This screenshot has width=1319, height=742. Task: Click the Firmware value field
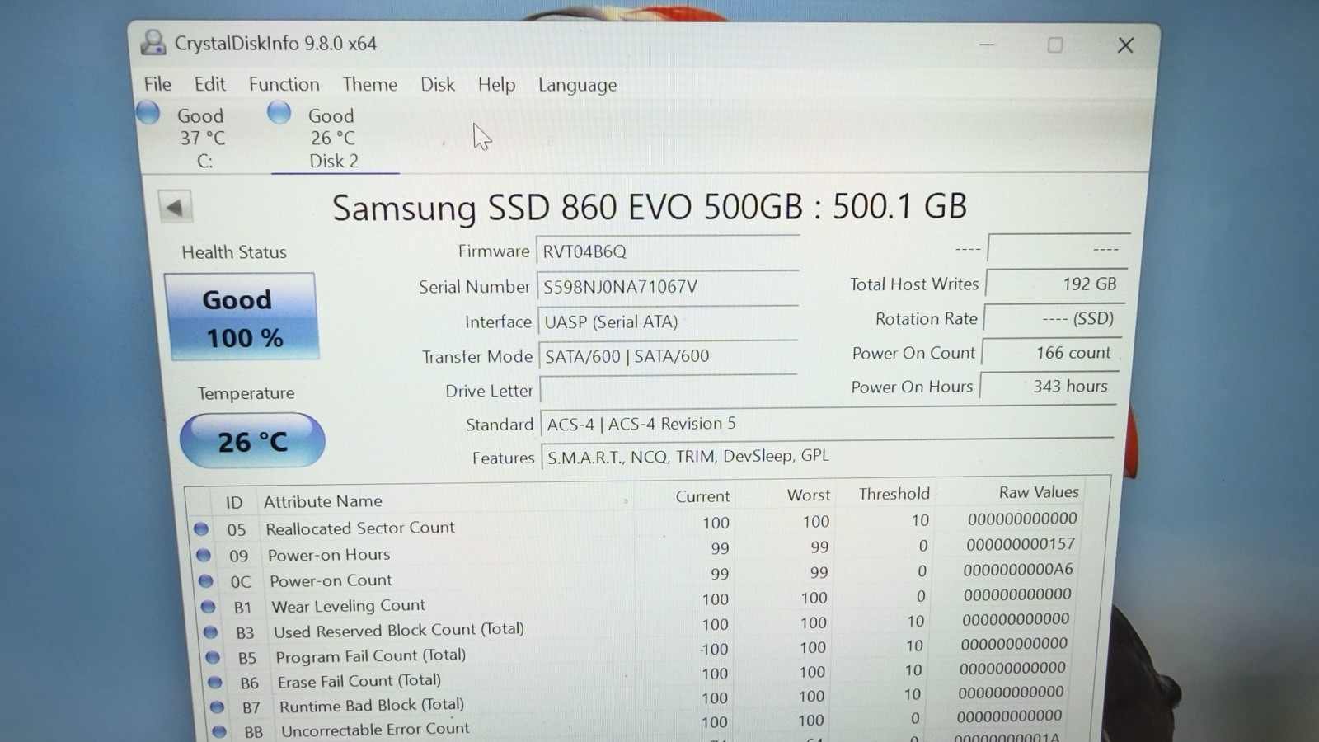pyautogui.click(x=667, y=251)
